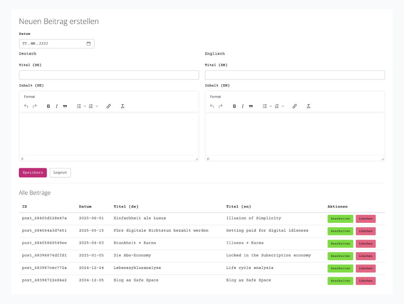Open the Format menu in English editor

point(215,97)
